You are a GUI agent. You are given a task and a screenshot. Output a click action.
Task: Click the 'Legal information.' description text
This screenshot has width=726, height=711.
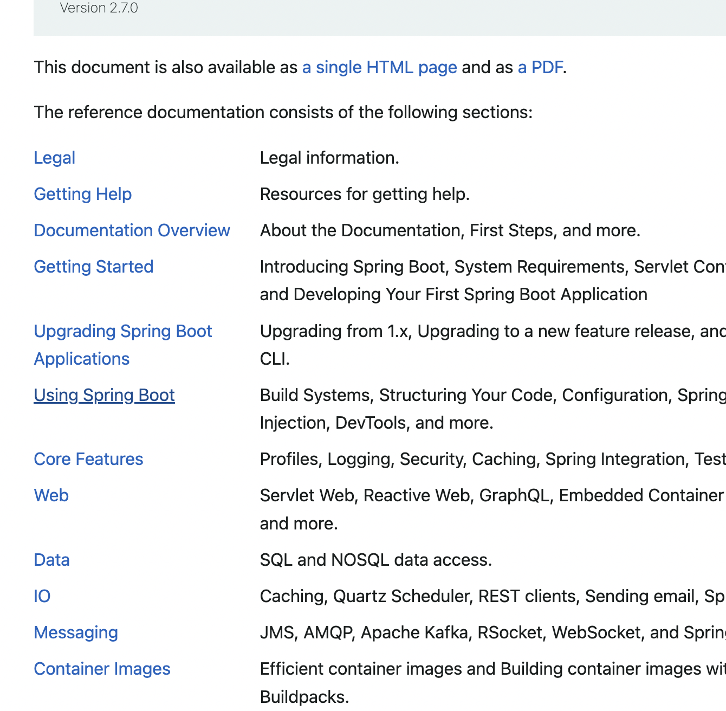pos(329,158)
